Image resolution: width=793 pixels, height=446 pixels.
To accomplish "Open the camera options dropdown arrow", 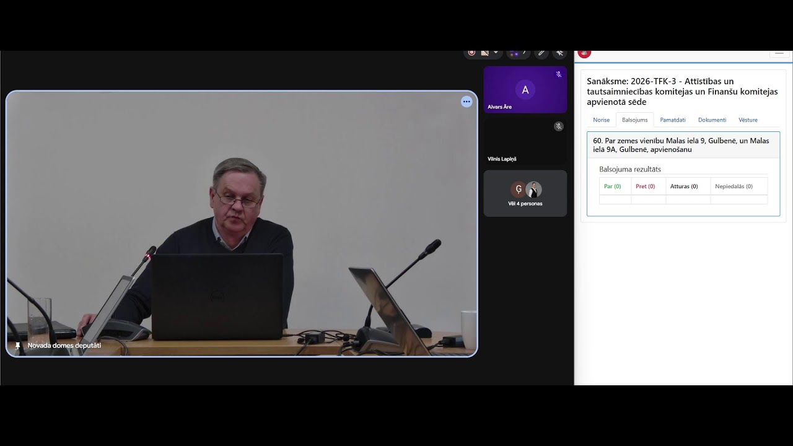I will click(496, 53).
